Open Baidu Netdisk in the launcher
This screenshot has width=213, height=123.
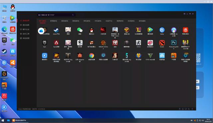[162, 56]
